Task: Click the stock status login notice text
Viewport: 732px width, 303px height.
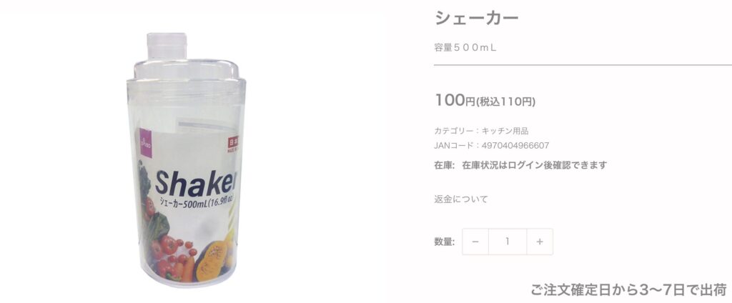Action: point(535,165)
